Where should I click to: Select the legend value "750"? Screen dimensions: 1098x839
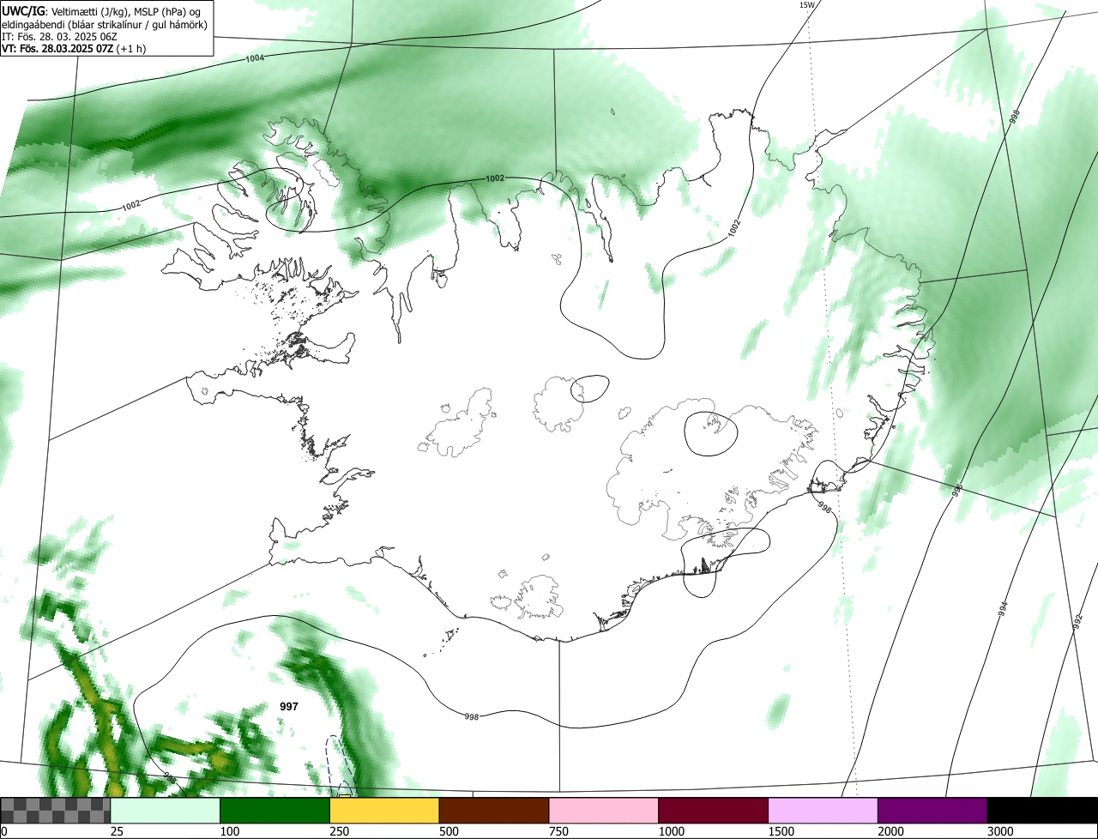coord(559,831)
